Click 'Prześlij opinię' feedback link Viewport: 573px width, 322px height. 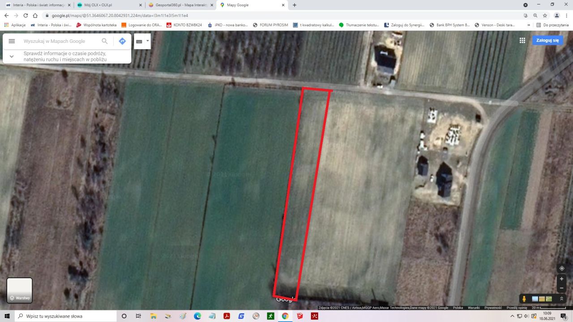point(517,308)
